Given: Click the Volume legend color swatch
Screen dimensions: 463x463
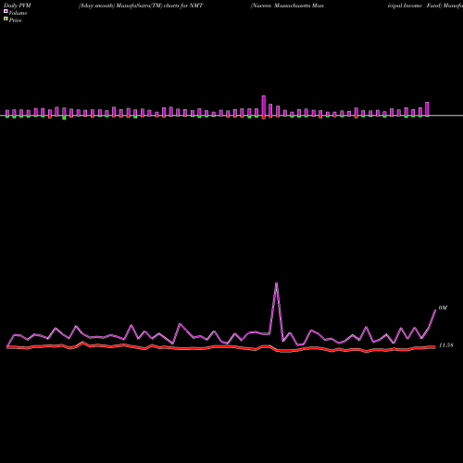Looking at the screenshot, I should (6, 11).
